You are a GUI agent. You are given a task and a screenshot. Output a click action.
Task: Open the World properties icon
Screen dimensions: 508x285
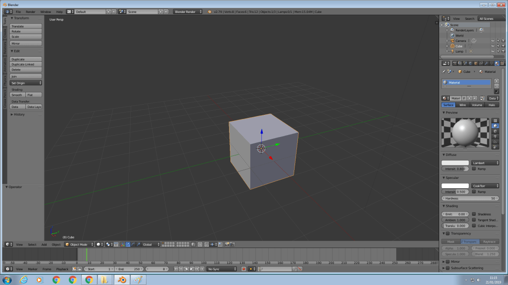point(471,63)
